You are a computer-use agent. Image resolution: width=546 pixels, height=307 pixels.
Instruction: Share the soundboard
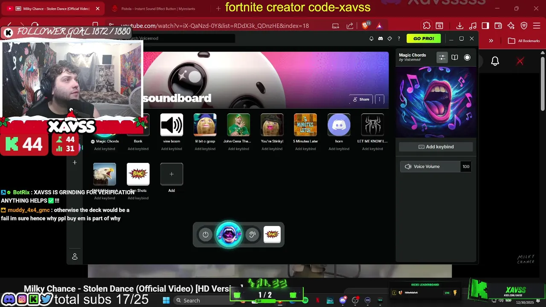pos(361,99)
